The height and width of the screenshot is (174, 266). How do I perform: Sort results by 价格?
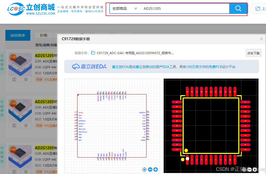click(44, 35)
